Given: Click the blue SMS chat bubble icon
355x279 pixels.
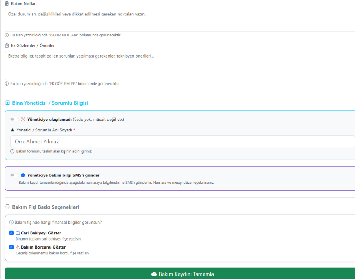Looking at the screenshot, I should tap(23, 175).
